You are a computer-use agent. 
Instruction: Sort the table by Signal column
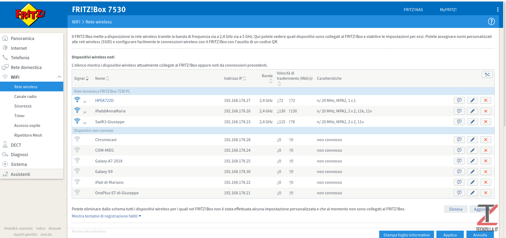coord(81,78)
